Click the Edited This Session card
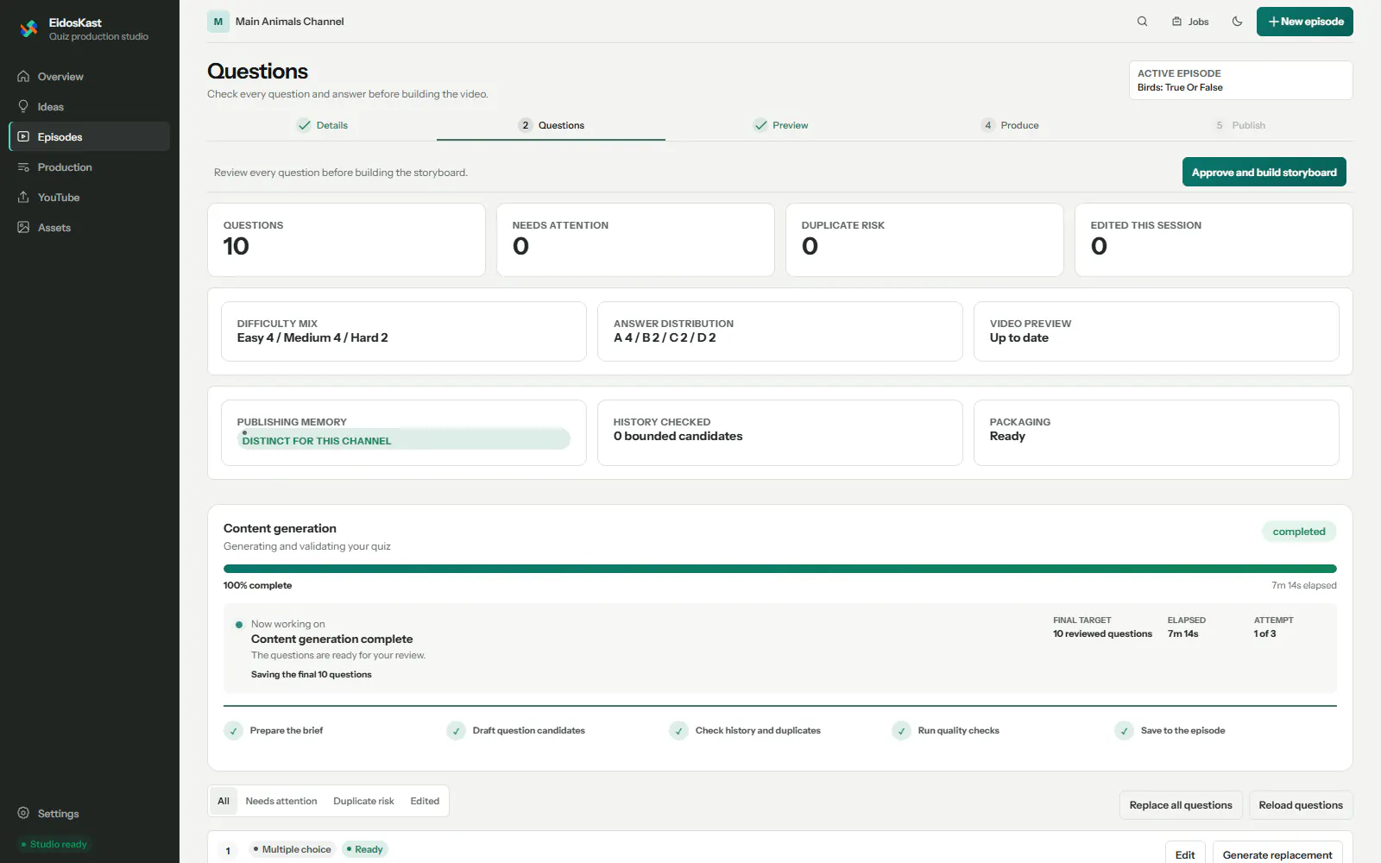The height and width of the screenshot is (863, 1381). click(1214, 240)
